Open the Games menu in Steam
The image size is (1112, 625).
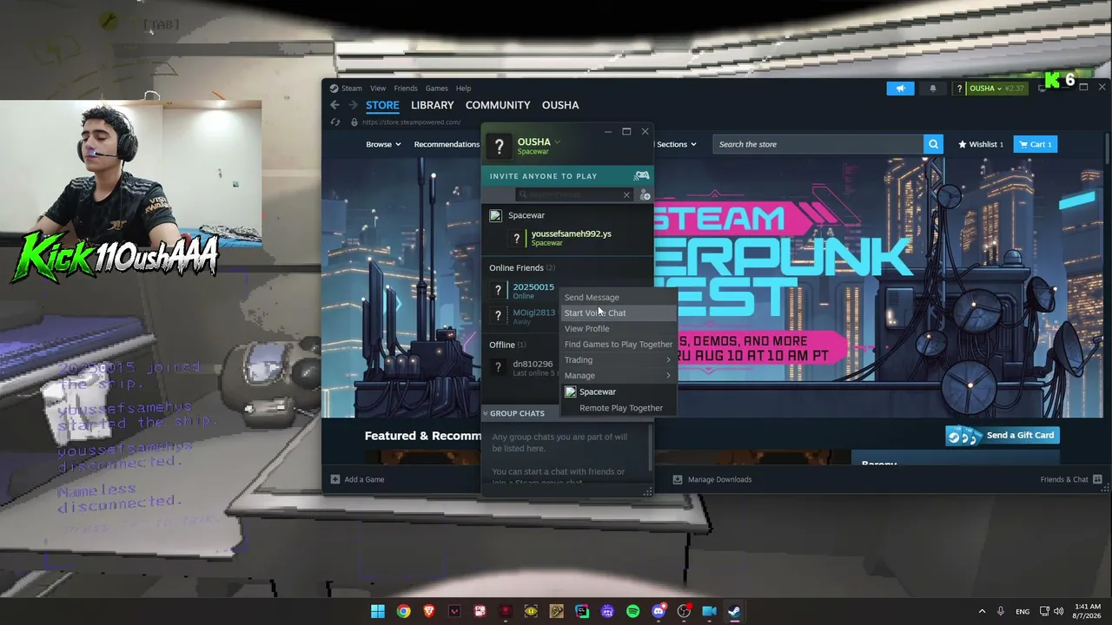click(x=437, y=89)
